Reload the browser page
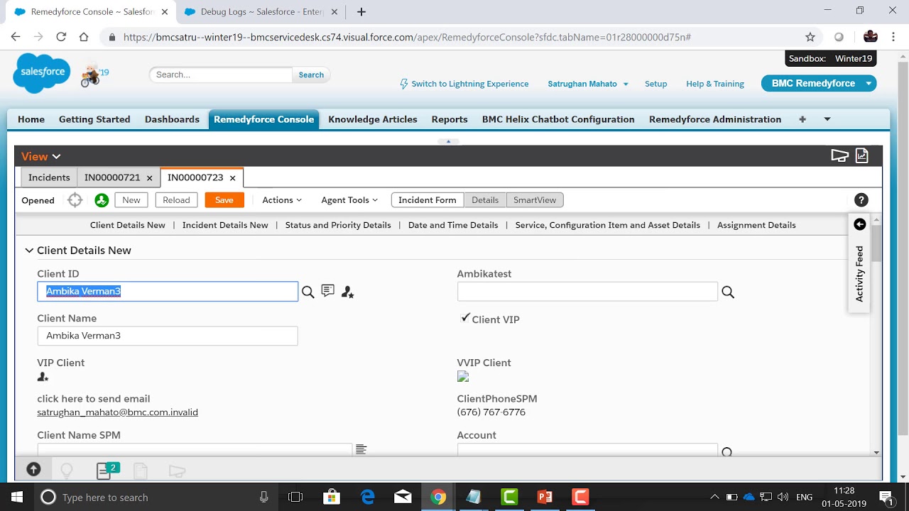Image resolution: width=909 pixels, height=511 pixels. pyautogui.click(x=61, y=37)
